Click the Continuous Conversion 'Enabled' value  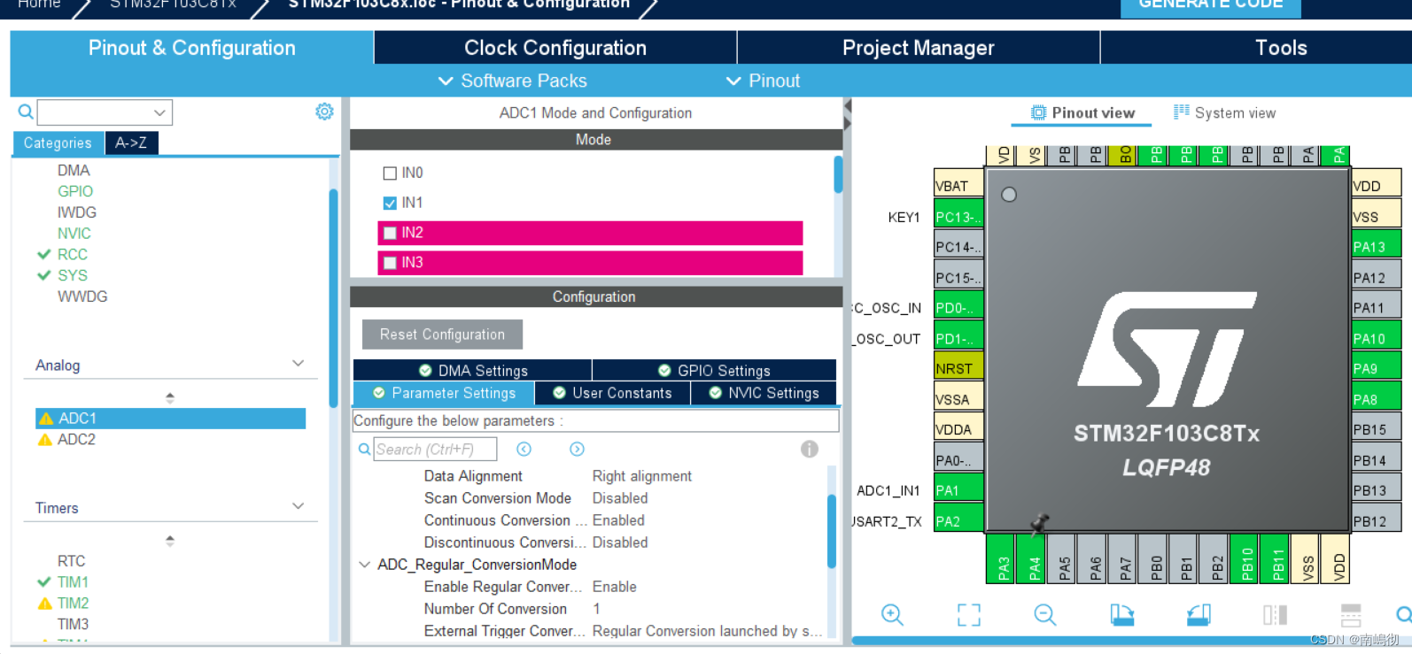[x=618, y=520]
